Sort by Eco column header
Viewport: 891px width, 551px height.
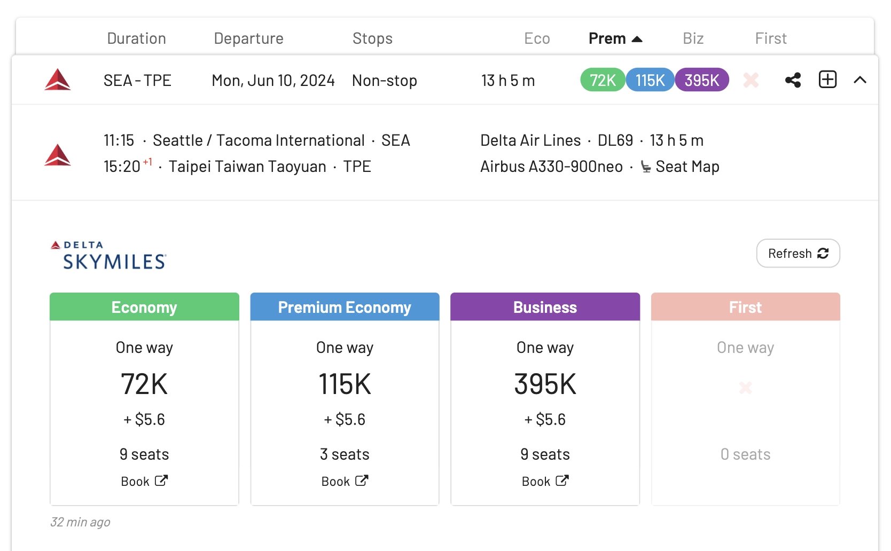point(537,38)
